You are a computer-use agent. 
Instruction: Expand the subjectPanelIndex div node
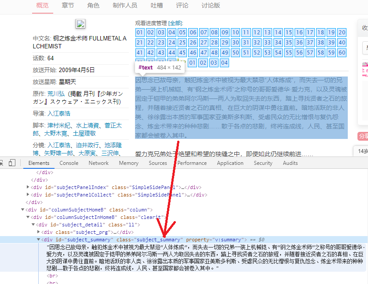tap(28, 187)
